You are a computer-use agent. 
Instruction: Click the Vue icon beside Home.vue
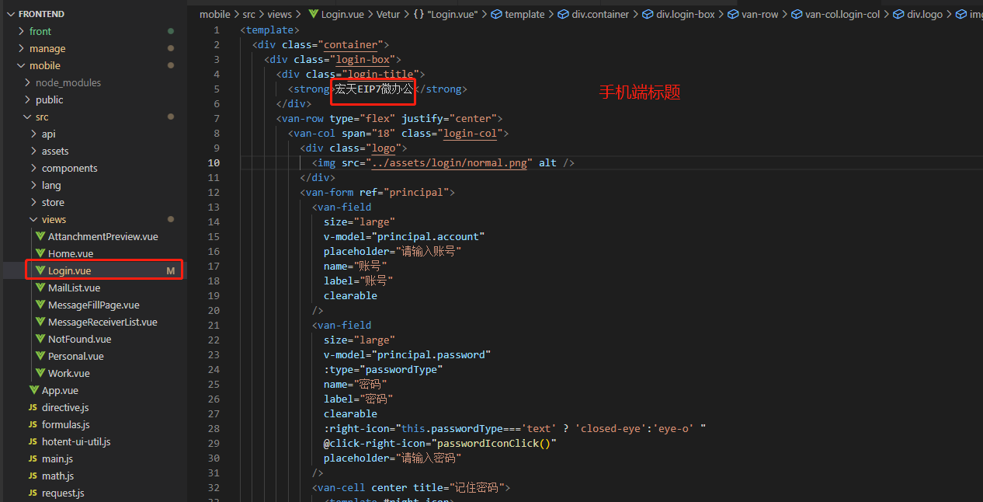coord(40,253)
